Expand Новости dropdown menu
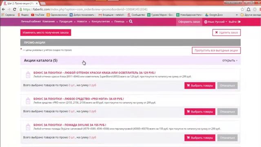 click(83, 22)
